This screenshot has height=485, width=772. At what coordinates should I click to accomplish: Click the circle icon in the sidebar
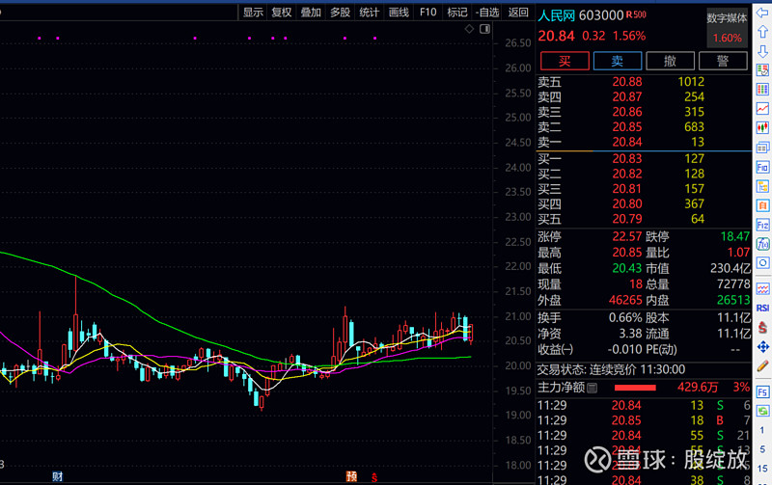pos(762,262)
